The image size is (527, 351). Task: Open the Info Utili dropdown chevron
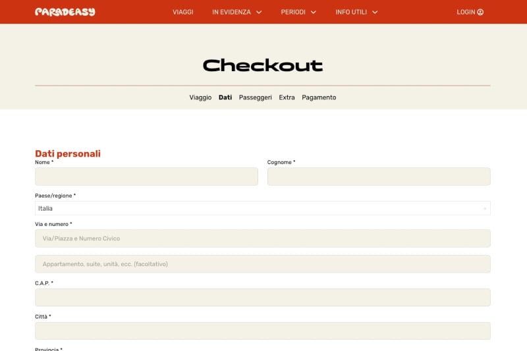click(x=375, y=12)
